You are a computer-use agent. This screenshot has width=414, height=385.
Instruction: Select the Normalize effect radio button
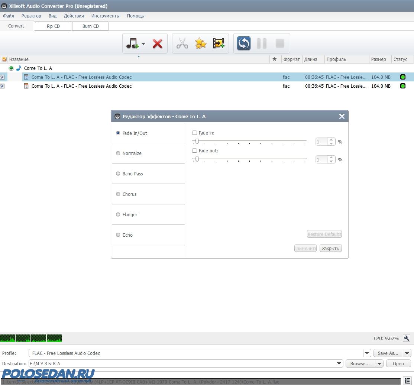(118, 153)
